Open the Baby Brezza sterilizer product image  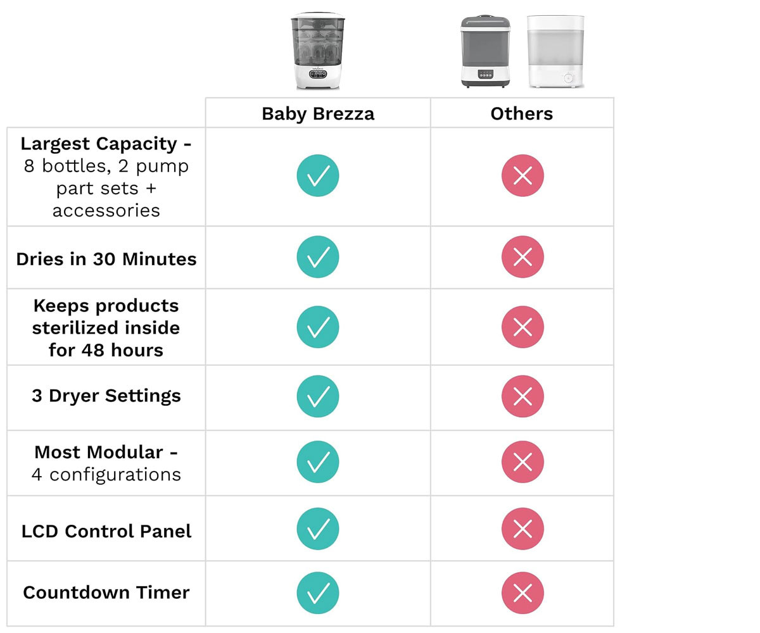tap(318, 51)
